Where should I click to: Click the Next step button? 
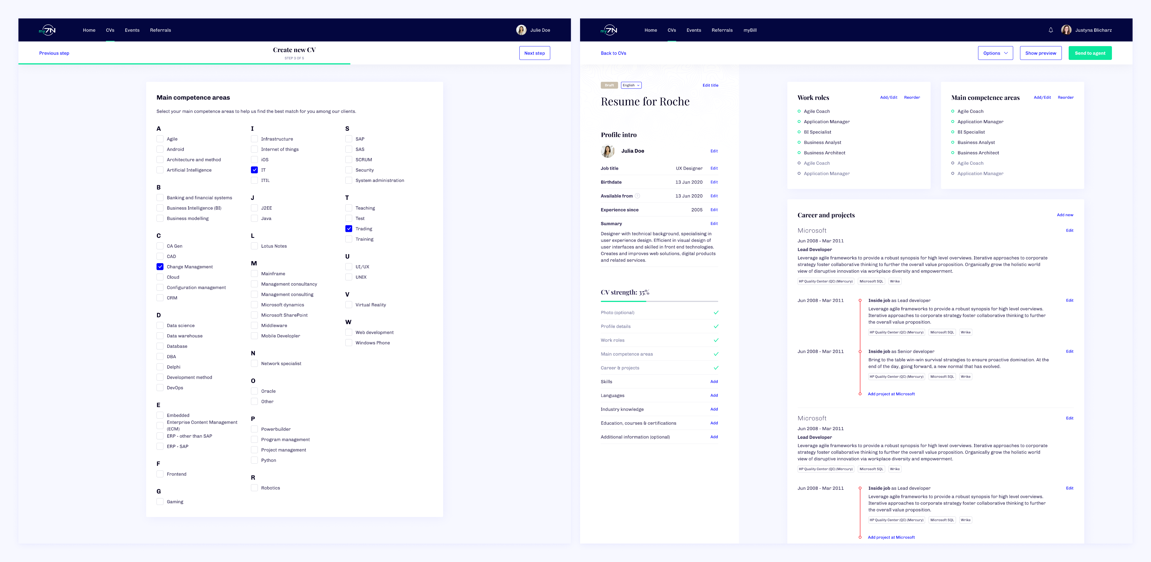tap(534, 53)
